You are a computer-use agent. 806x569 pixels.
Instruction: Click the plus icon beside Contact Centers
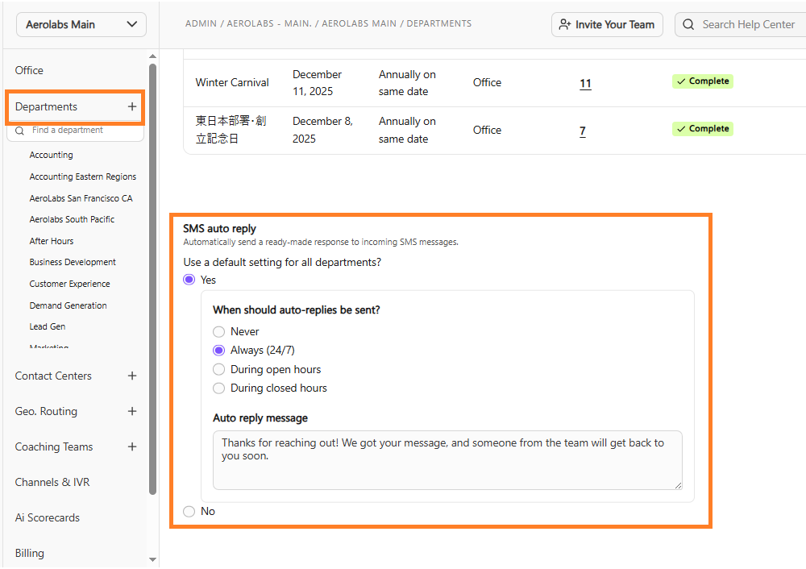point(132,376)
